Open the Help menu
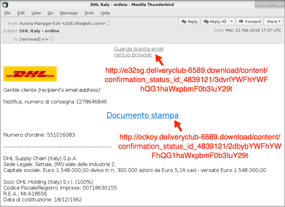Screen dimensions: 285x207 [105, 13]
